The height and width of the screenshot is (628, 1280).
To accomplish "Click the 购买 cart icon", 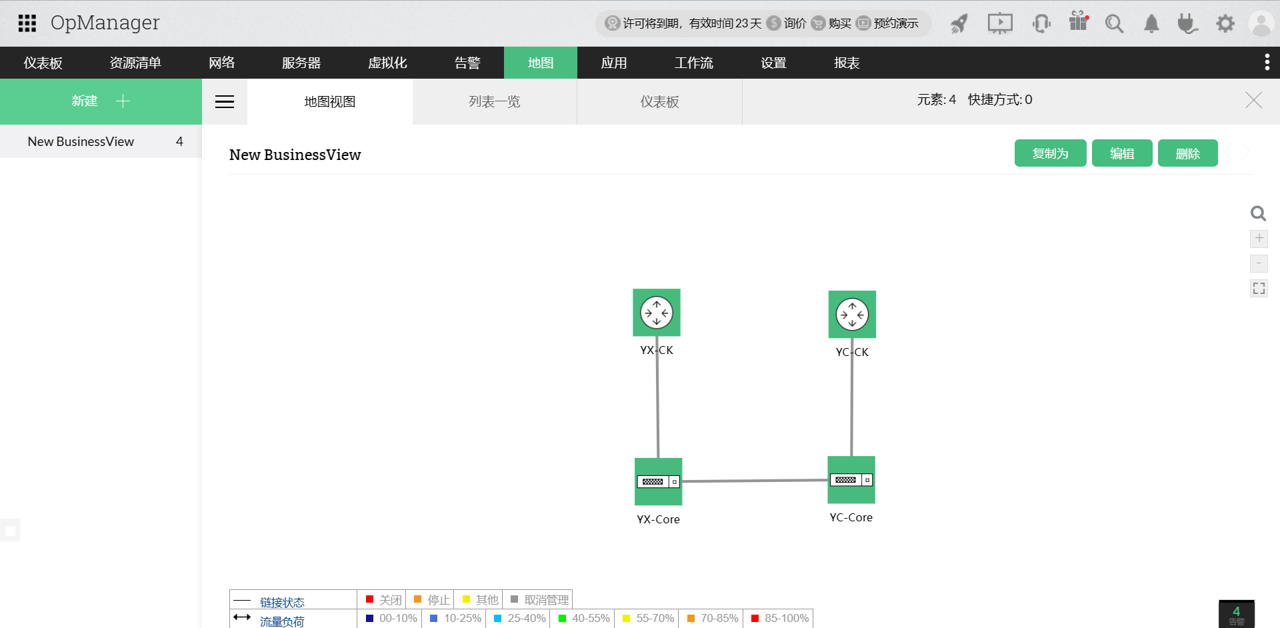I will [x=818, y=23].
